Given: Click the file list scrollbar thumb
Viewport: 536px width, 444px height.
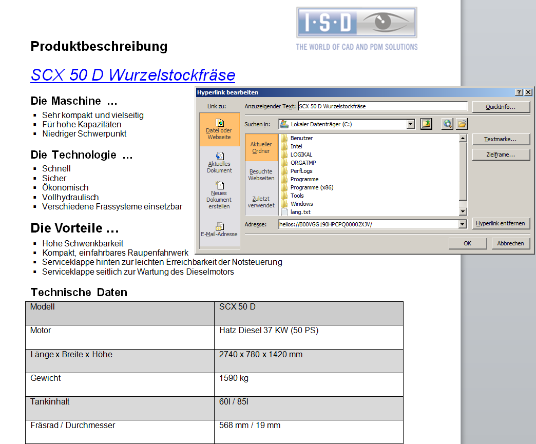Looking at the screenshot, I should pyautogui.click(x=463, y=171).
